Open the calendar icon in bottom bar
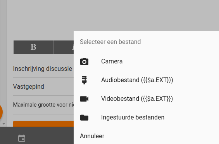The width and height of the screenshot is (219, 144). (22, 138)
